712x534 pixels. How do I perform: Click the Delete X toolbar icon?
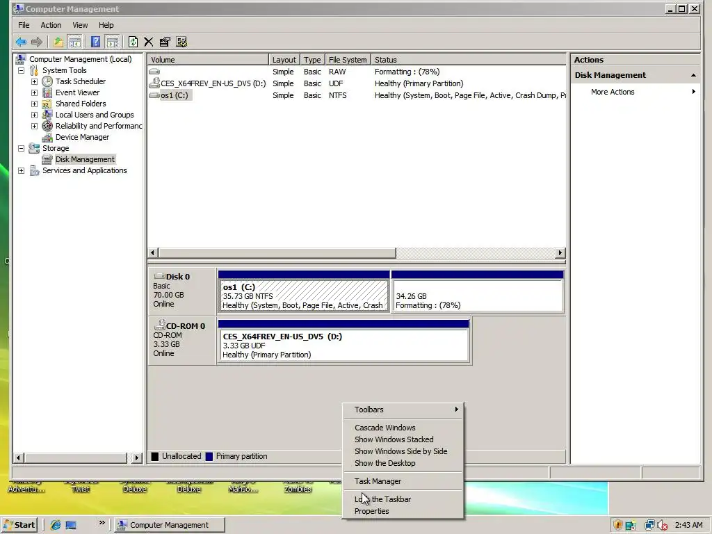point(149,42)
